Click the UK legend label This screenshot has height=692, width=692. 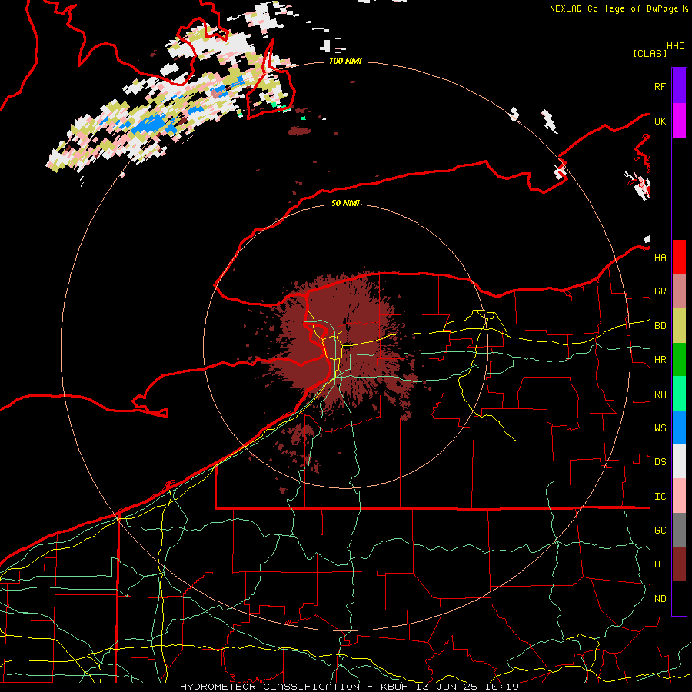pyautogui.click(x=660, y=121)
